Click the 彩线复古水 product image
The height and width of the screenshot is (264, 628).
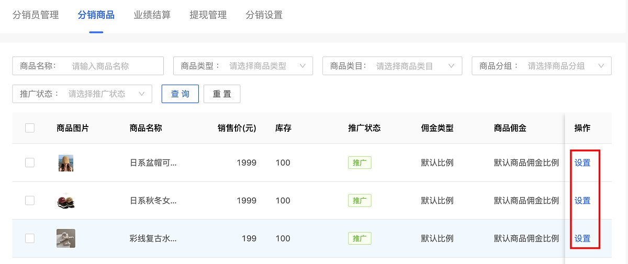66,238
